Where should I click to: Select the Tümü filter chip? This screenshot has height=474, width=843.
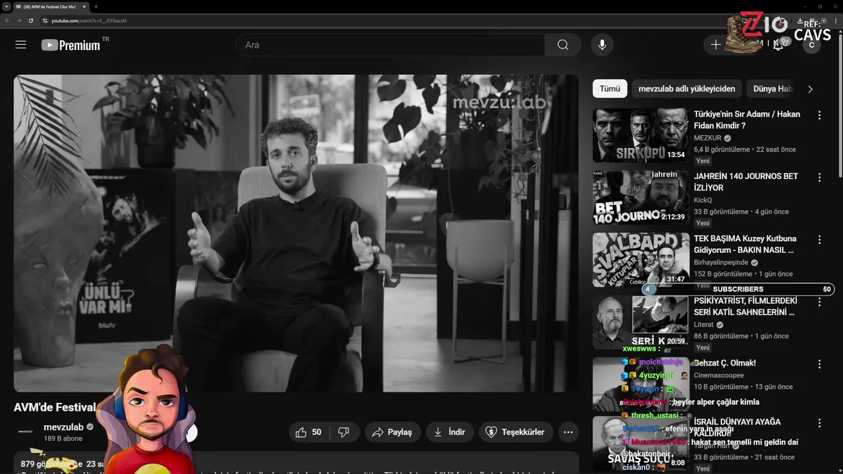(610, 89)
